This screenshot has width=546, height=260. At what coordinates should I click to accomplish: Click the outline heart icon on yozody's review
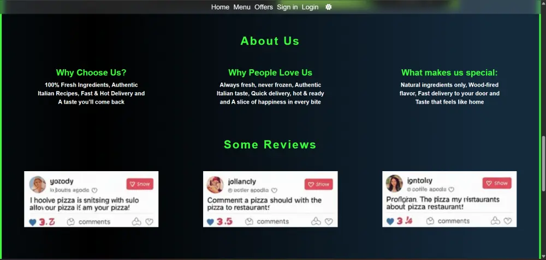pos(150,222)
